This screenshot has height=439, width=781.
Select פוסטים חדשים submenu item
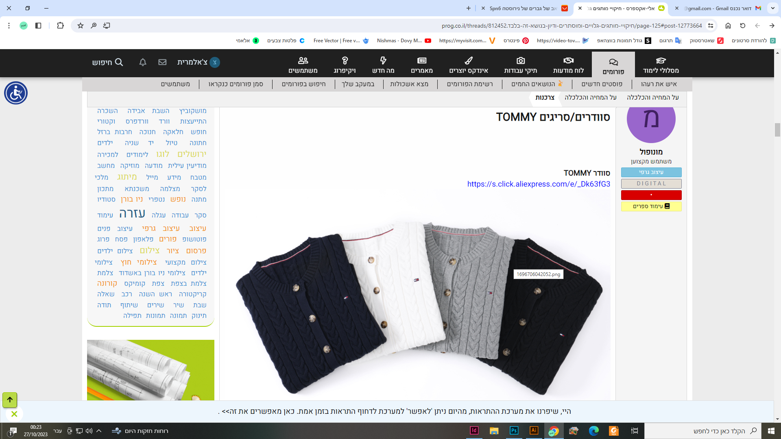point(602,84)
